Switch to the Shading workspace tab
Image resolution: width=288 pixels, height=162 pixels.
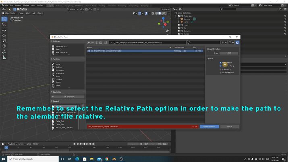102,6
